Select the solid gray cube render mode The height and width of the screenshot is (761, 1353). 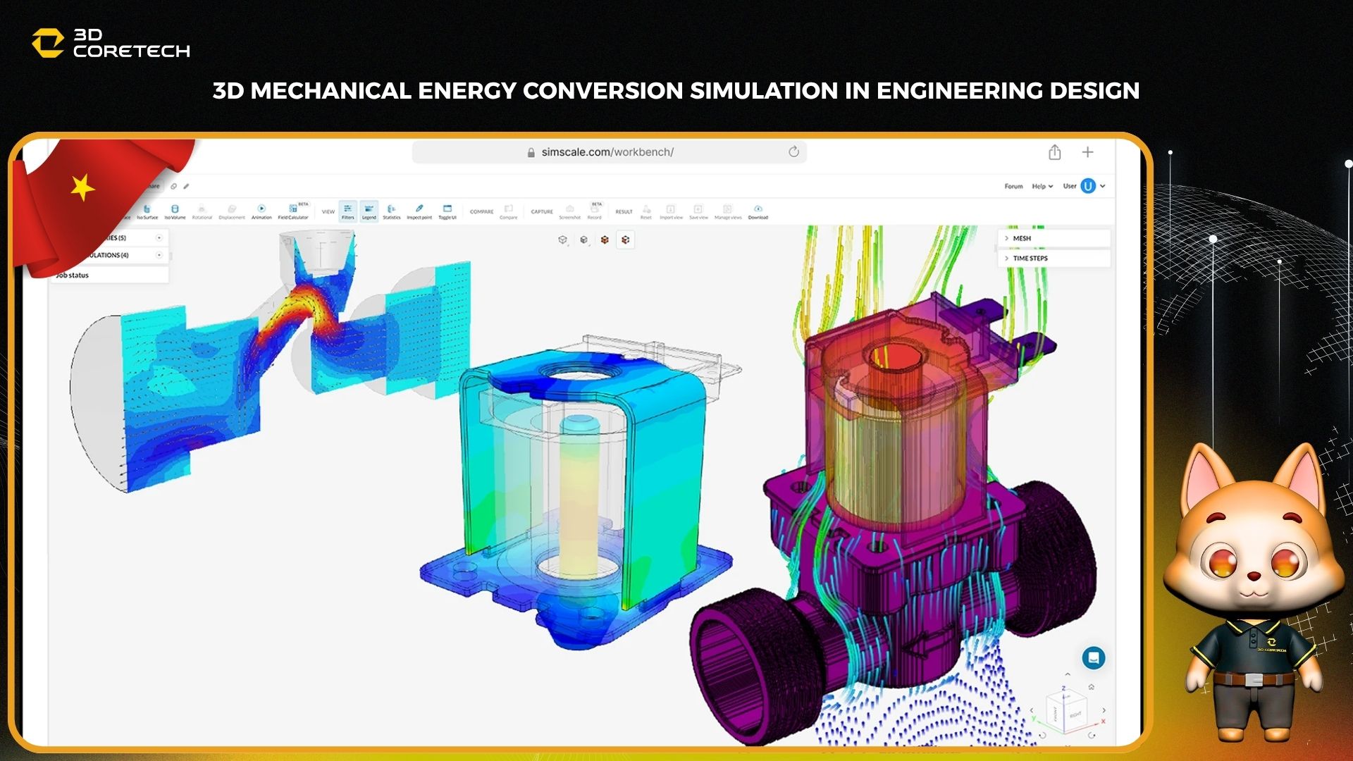[x=583, y=240]
